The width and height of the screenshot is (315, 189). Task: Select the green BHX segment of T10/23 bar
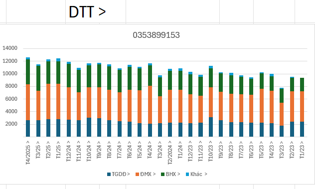click(x=211, y=78)
